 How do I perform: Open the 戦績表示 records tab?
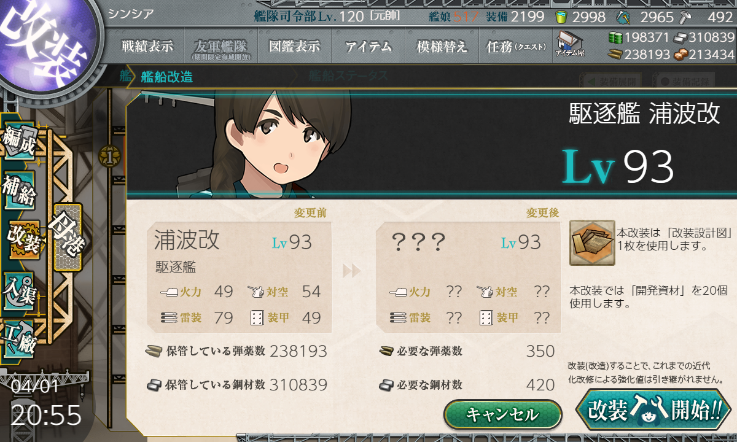click(147, 46)
